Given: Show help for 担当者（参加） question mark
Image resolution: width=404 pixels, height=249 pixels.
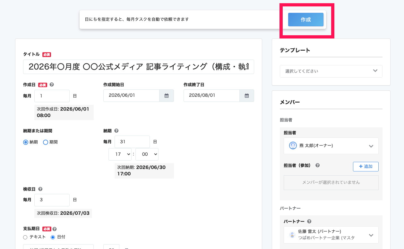Looking at the screenshot, I should [317, 165].
